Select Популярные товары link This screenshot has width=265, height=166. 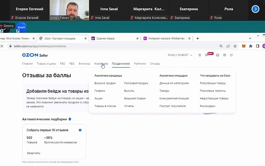click(x=213, y=83)
